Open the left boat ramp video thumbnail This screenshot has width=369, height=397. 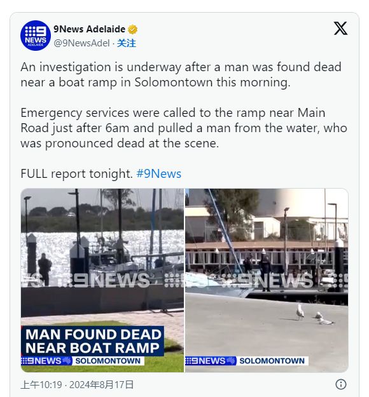pyautogui.click(x=102, y=280)
